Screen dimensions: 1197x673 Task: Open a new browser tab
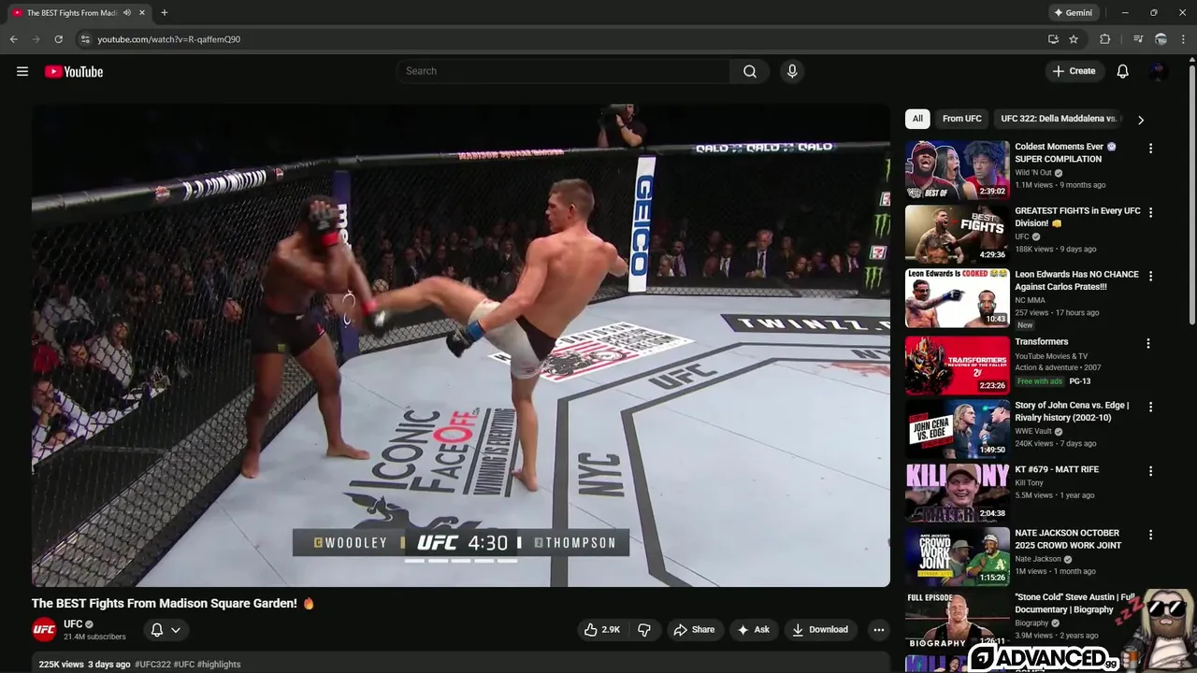[x=165, y=13]
